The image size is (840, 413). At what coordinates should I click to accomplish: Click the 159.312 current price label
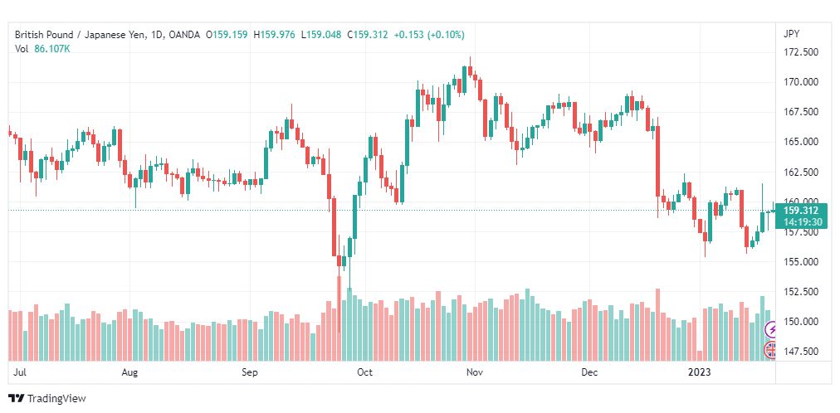click(x=801, y=211)
